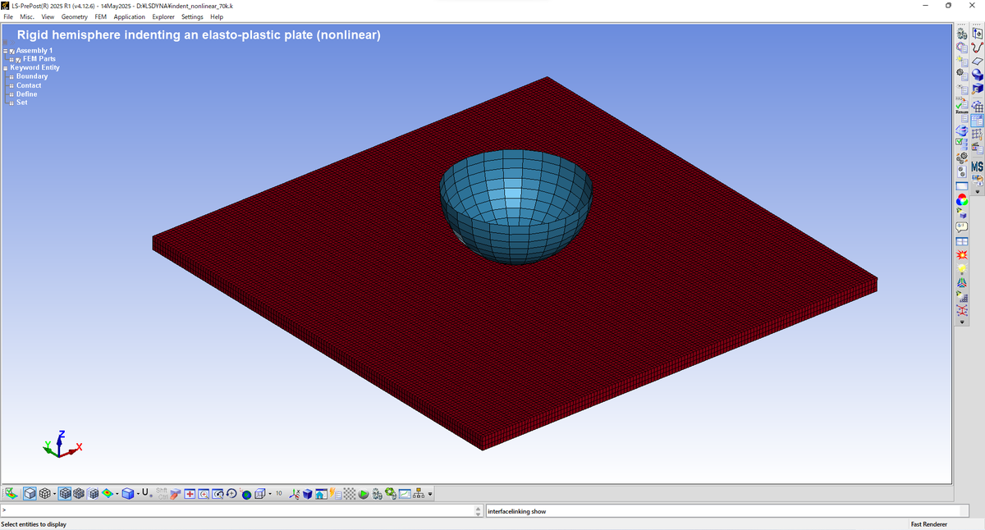Click the eraser clear-selection icon
This screenshot has width=985, height=530.
tap(176, 494)
